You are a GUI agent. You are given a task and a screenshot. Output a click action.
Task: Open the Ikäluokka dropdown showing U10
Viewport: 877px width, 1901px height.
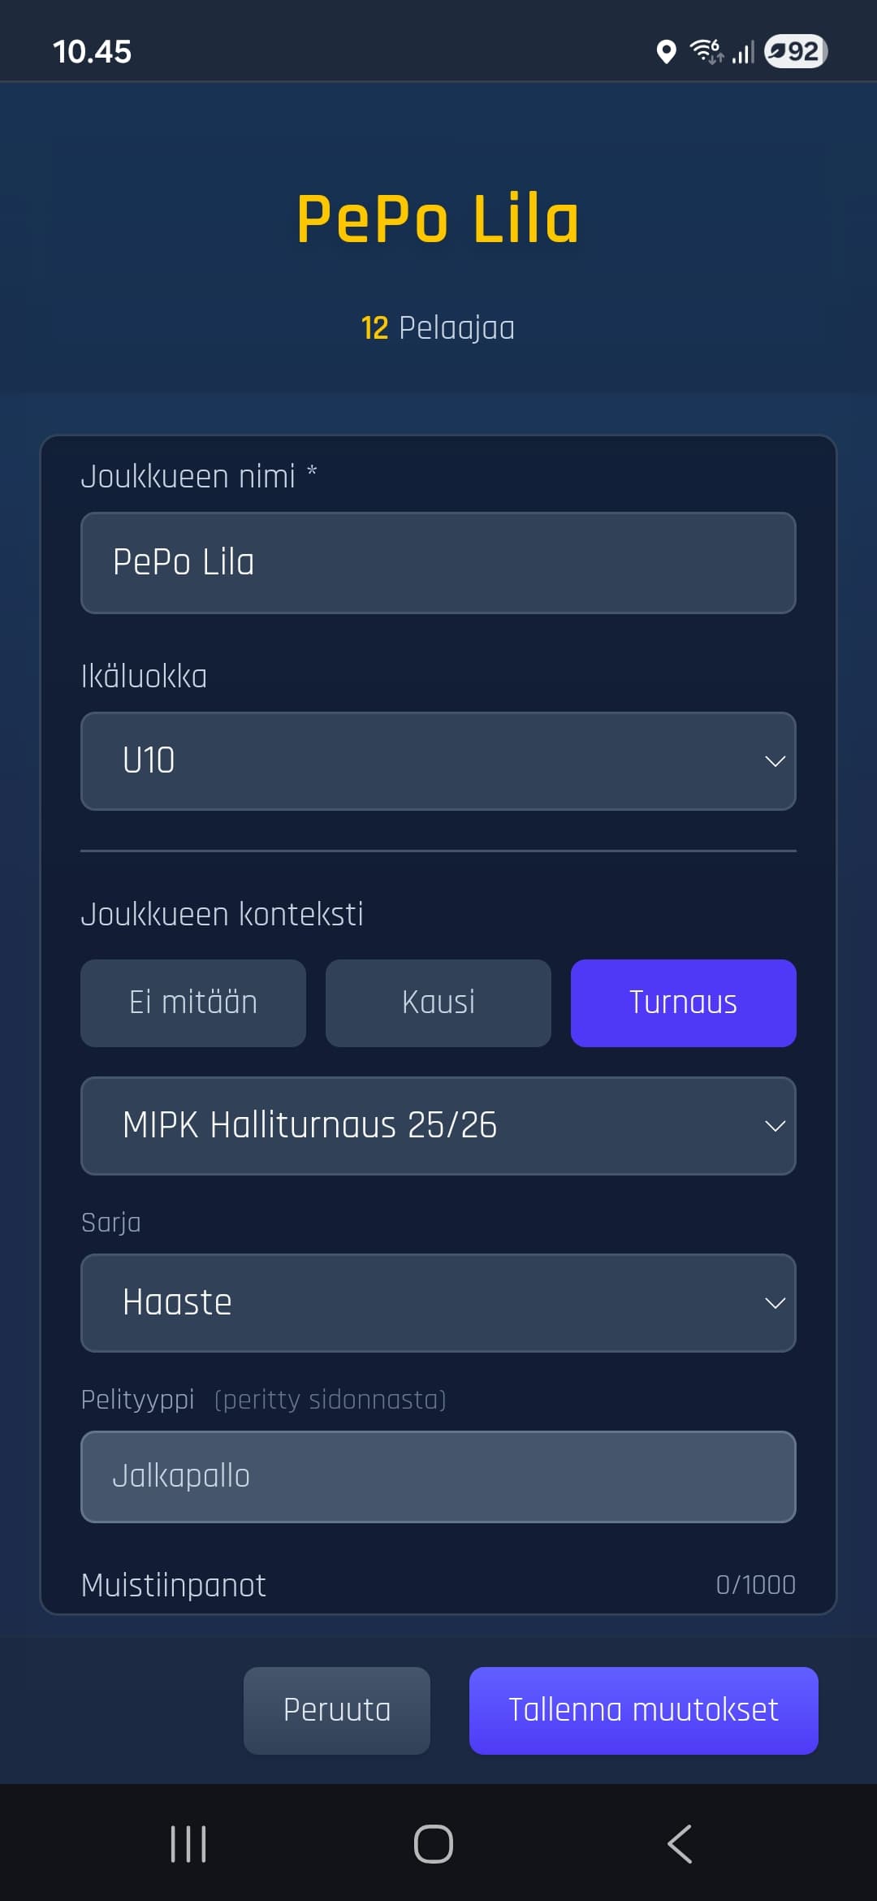(x=438, y=760)
